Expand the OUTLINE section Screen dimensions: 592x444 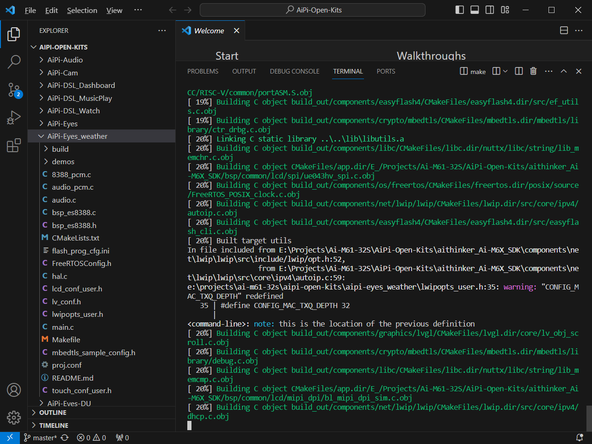pos(102,413)
